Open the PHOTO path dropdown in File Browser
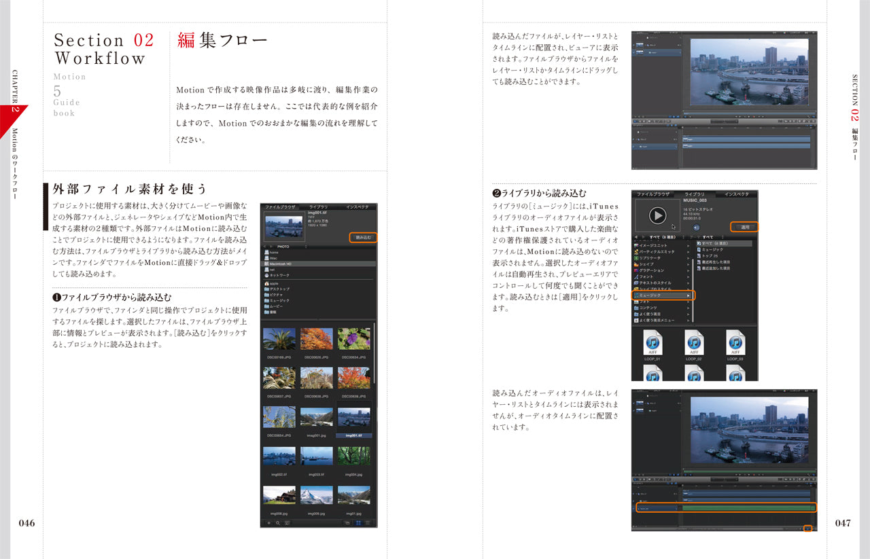The height and width of the screenshot is (559, 870). pos(292,247)
